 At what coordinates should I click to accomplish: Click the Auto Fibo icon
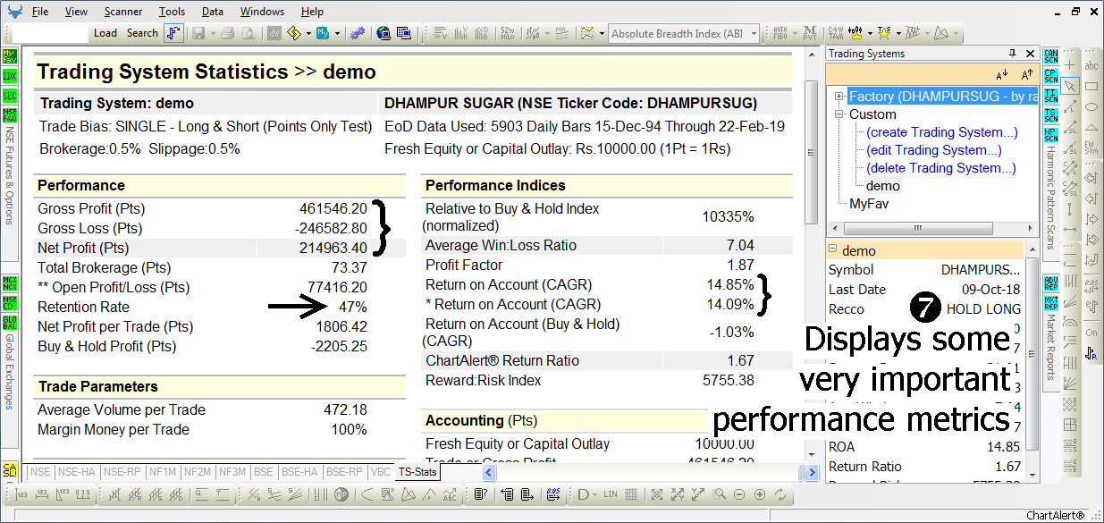point(780,33)
